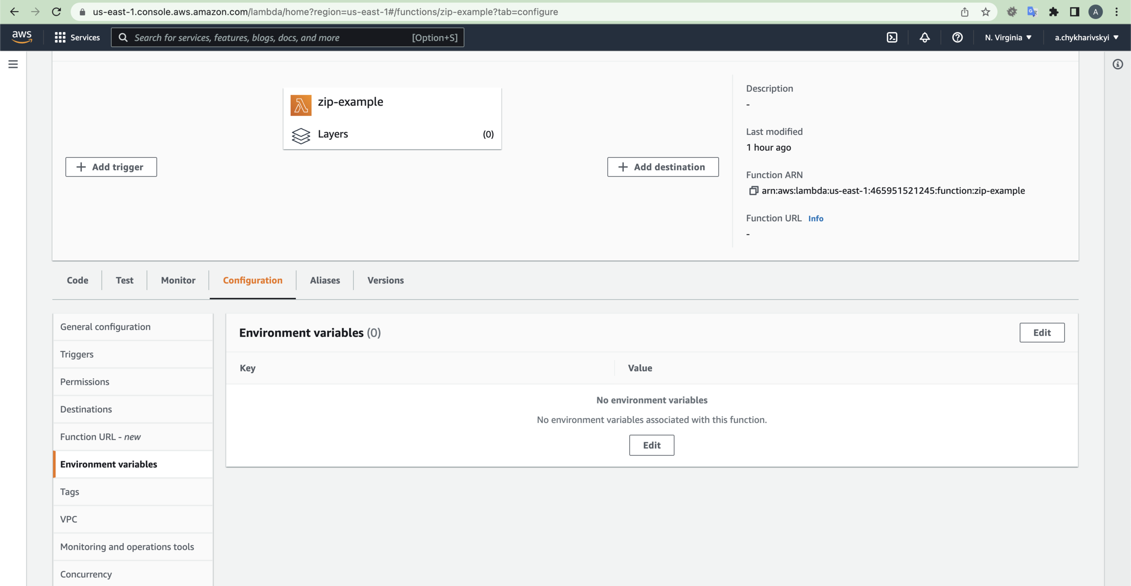Expand the N. Virginia region dropdown
1131x586 pixels.
point(1008,38)
